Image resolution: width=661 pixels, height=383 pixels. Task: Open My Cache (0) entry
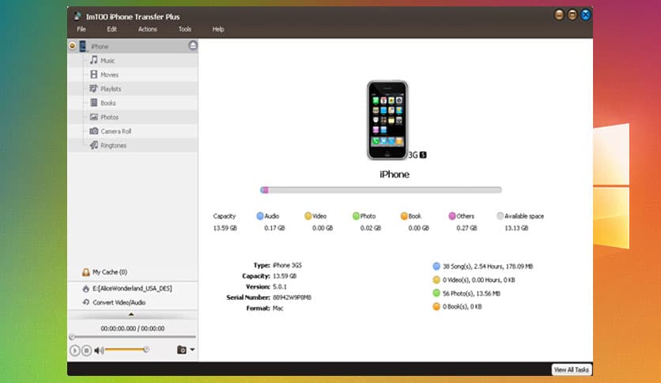(x=110, y=272)
